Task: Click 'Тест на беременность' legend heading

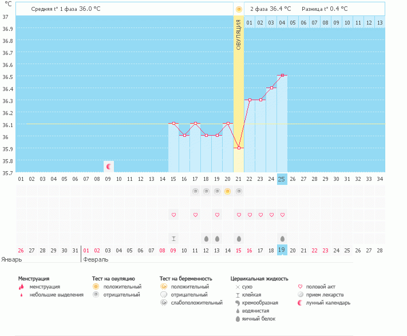Action: [186, 279]
